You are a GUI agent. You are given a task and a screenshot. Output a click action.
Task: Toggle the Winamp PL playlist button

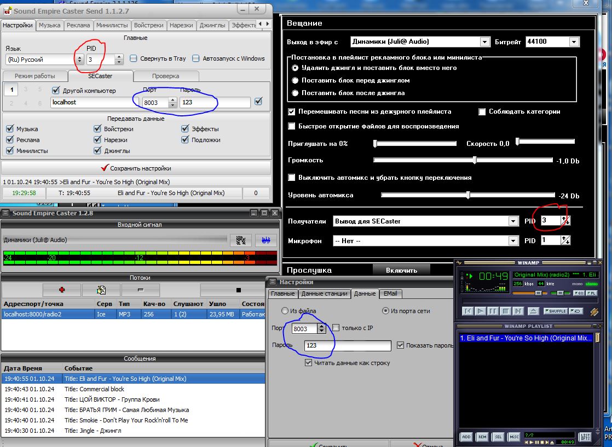click(x=591, y=293)
